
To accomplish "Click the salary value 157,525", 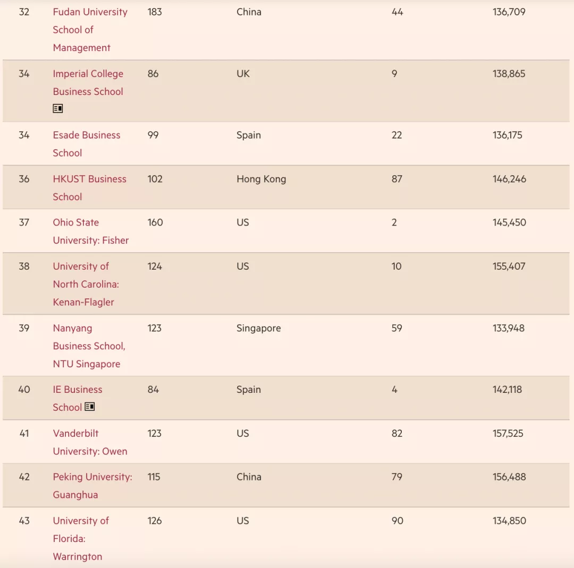I will [508, 433].
